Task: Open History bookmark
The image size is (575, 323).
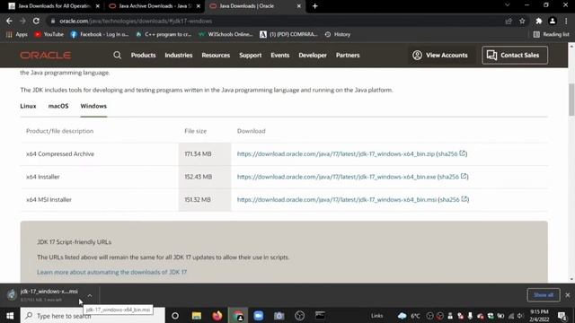Action: pos(338,34)
